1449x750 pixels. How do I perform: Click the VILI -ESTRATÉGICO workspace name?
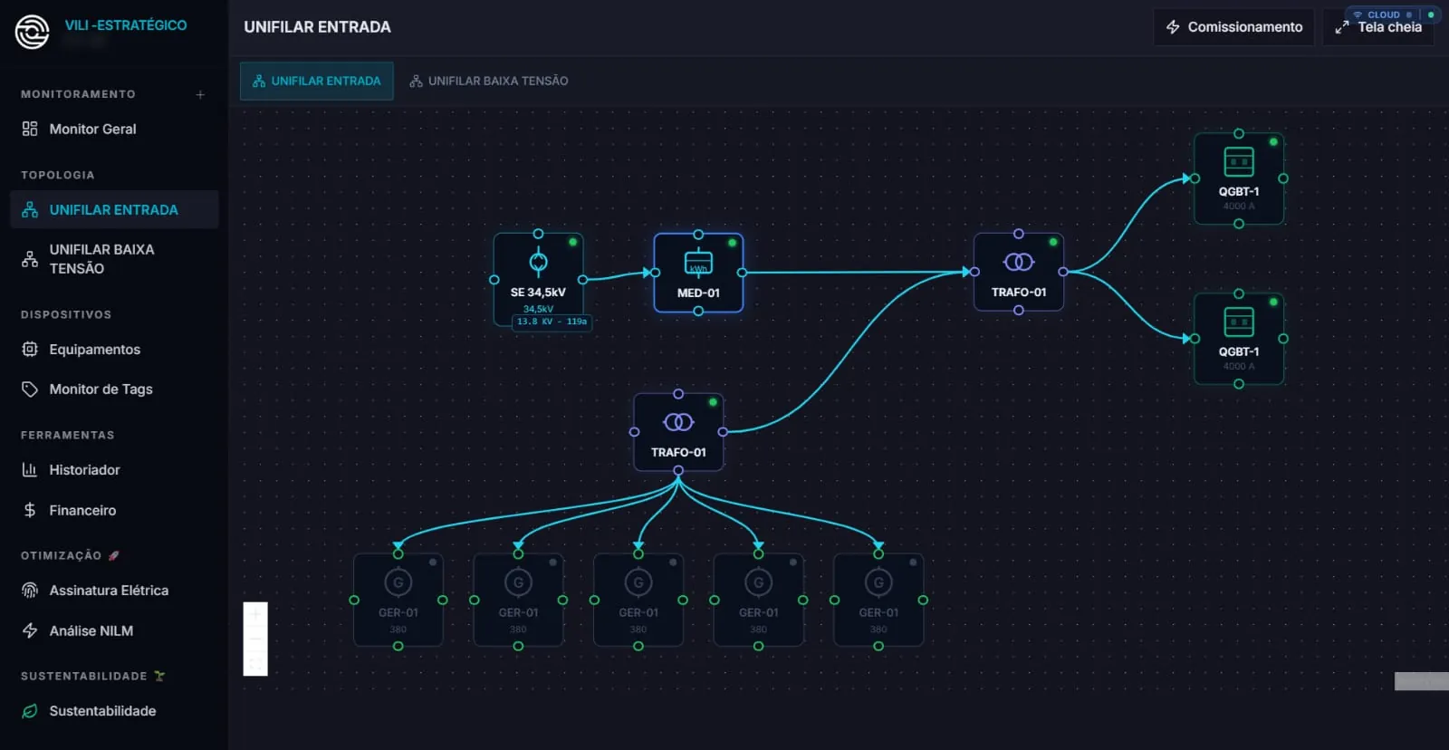click(x=126, y=25)
